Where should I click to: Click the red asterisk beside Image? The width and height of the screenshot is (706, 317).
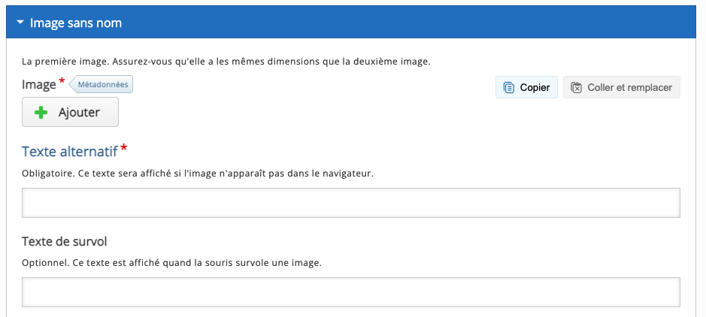pos(62,81)
